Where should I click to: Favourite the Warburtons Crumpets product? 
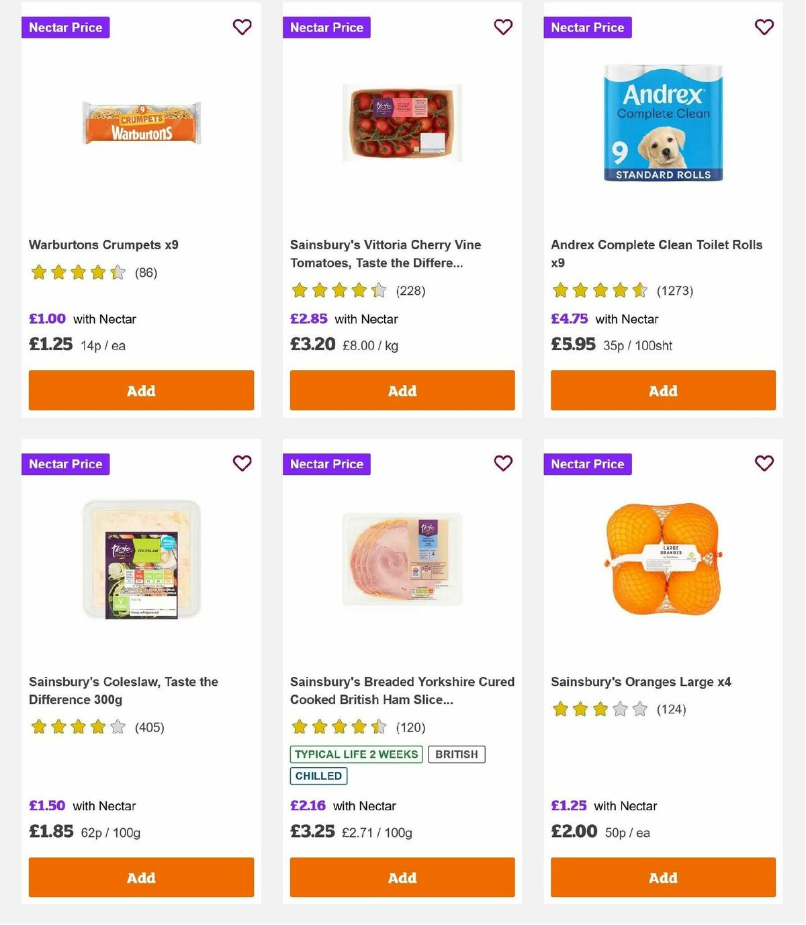tap(242, 27)
